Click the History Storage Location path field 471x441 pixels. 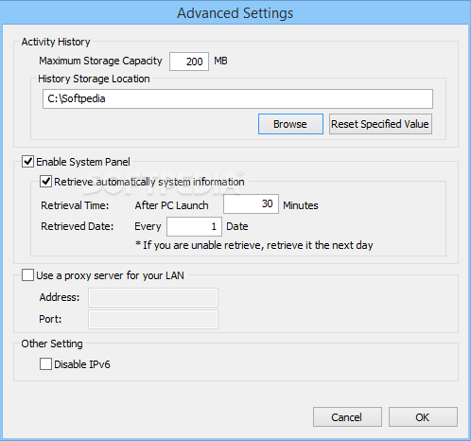click(x=237, y=99)
